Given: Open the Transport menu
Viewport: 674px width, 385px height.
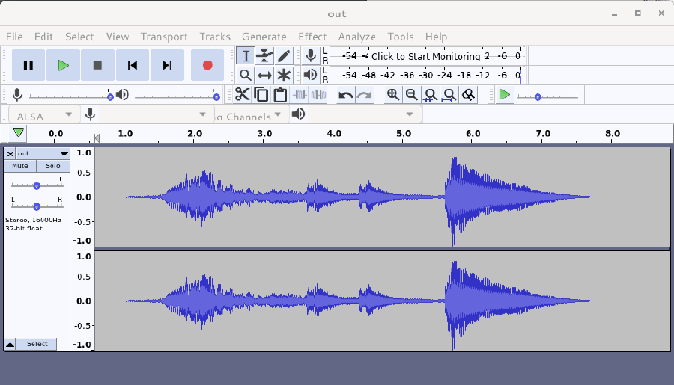Looking at the screenshot, I should click(x=164, y=37).
